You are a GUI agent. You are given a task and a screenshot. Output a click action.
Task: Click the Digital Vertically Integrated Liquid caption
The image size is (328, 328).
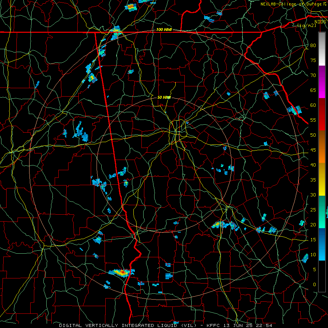tap(166, 325)
